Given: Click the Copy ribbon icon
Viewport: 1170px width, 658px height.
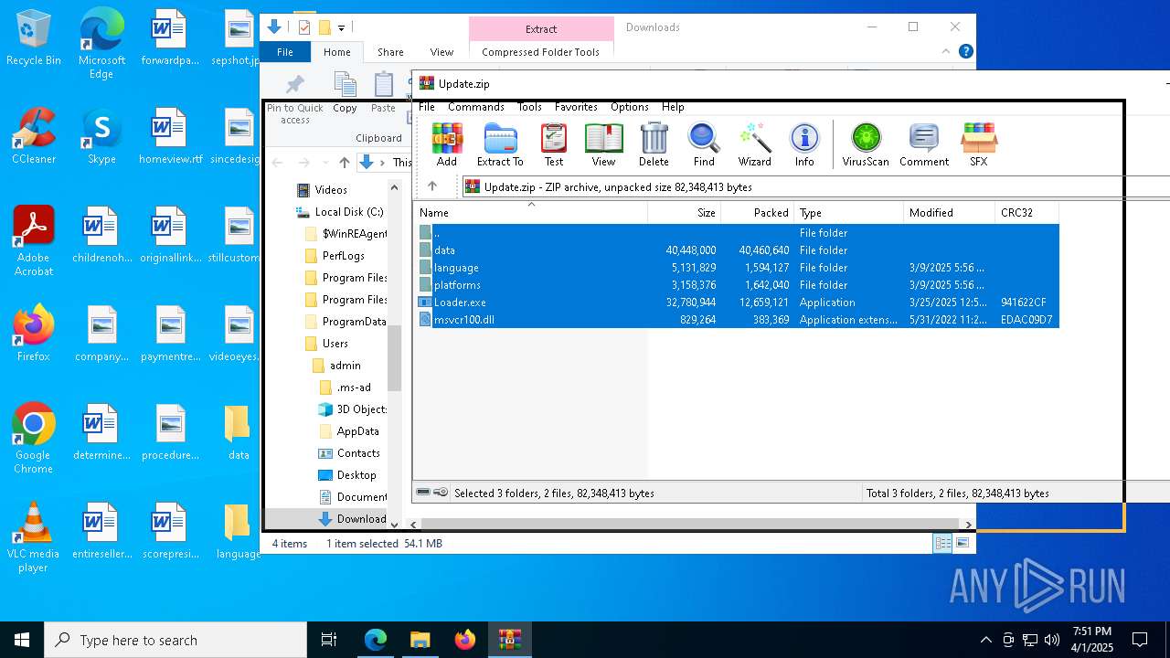Looking at the screenshot, I should click(345, 93).
